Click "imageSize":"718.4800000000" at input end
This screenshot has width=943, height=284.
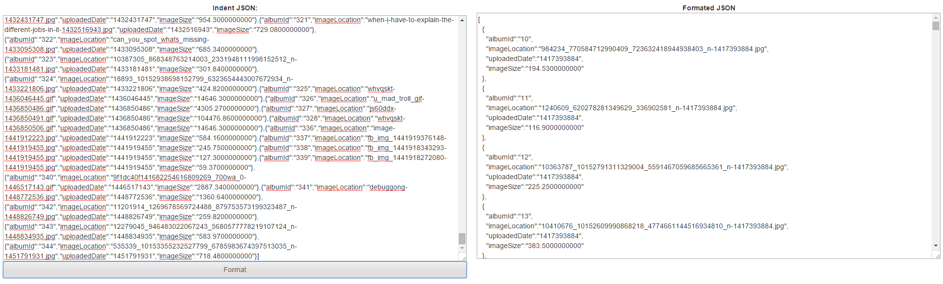point(205,256)
